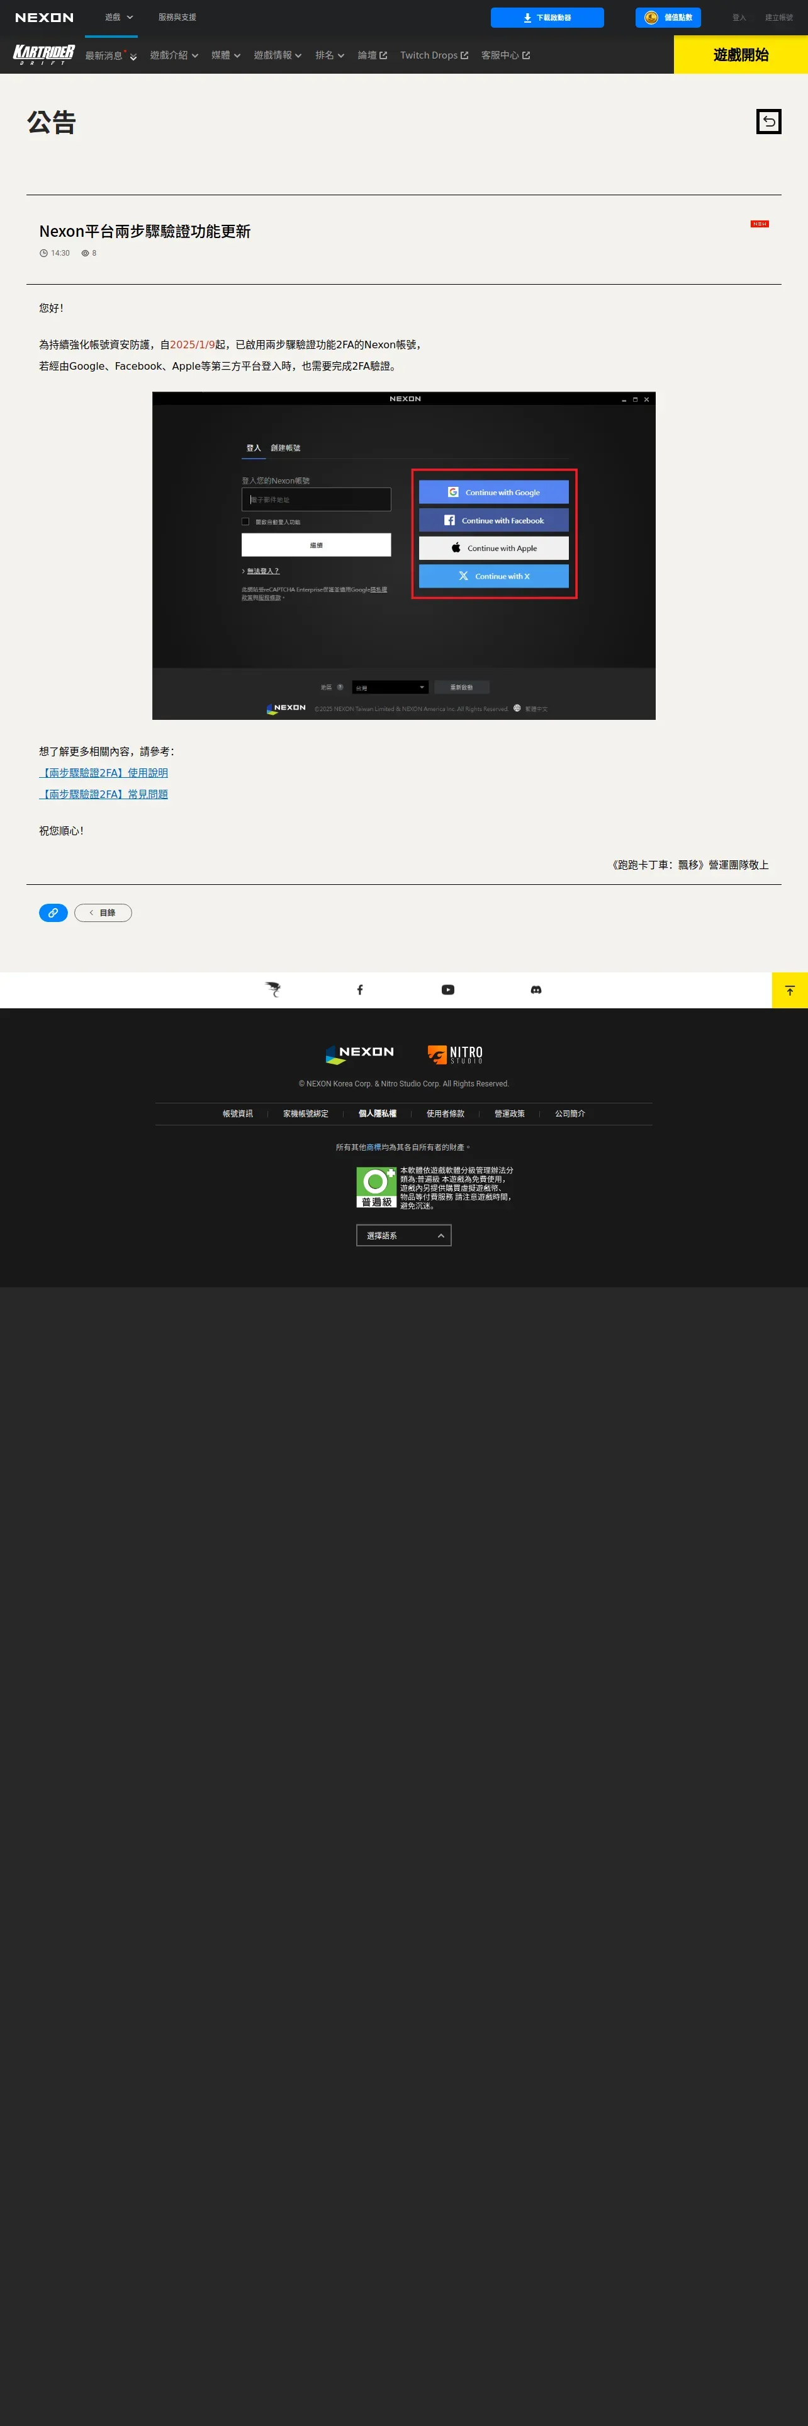Image resolution: width=808 pixels, height=2426 pixels.
Task: Click the 建立帳號 link
Action: point(779,18)
